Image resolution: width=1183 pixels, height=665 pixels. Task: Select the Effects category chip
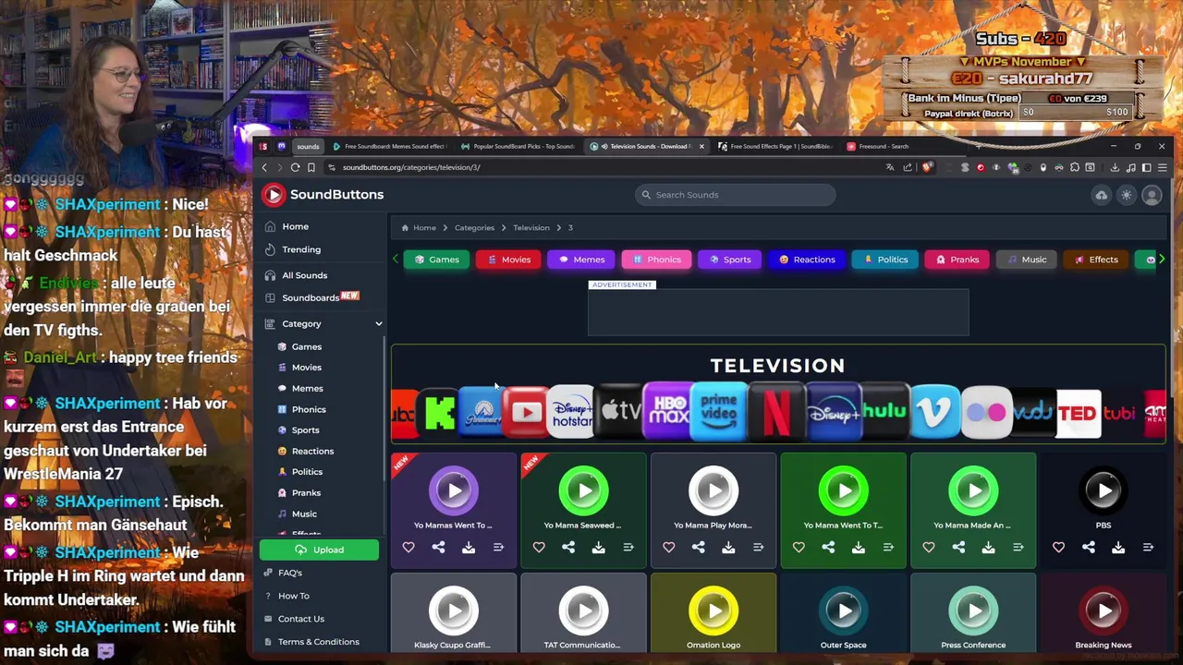click(1096, 260)
